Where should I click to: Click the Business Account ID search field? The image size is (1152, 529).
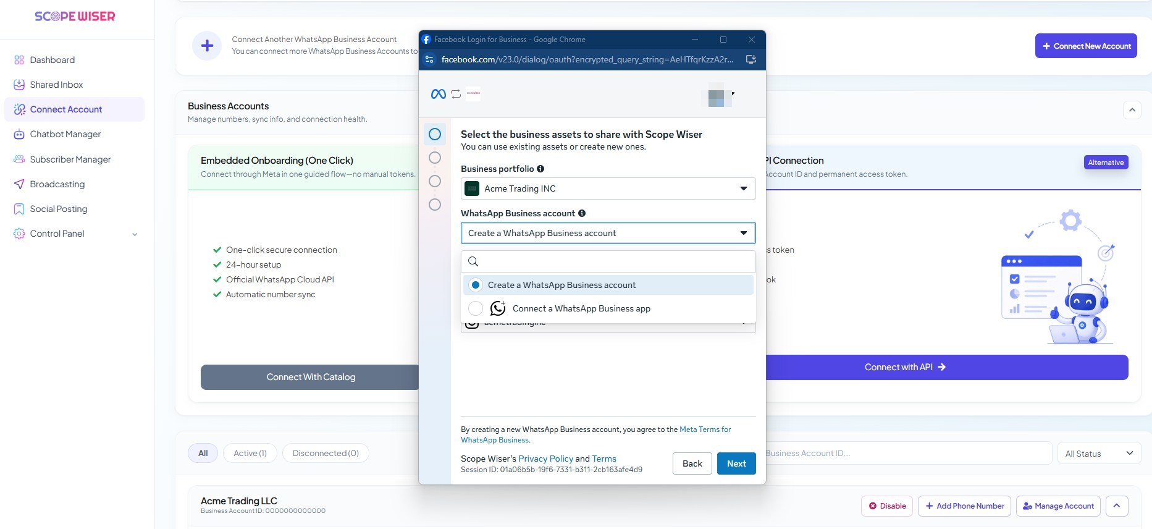pyautogui.click(x=908, y=453)
